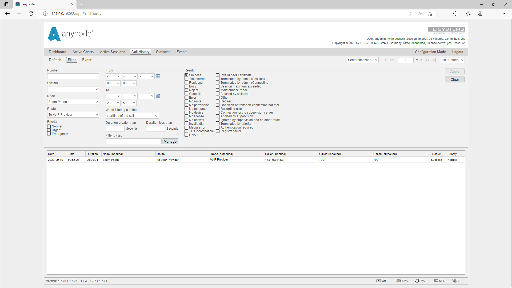Open the From date calendar picker
Viewport: 512px width, 288px height.
pyautogui.click(x=158, y=77)
